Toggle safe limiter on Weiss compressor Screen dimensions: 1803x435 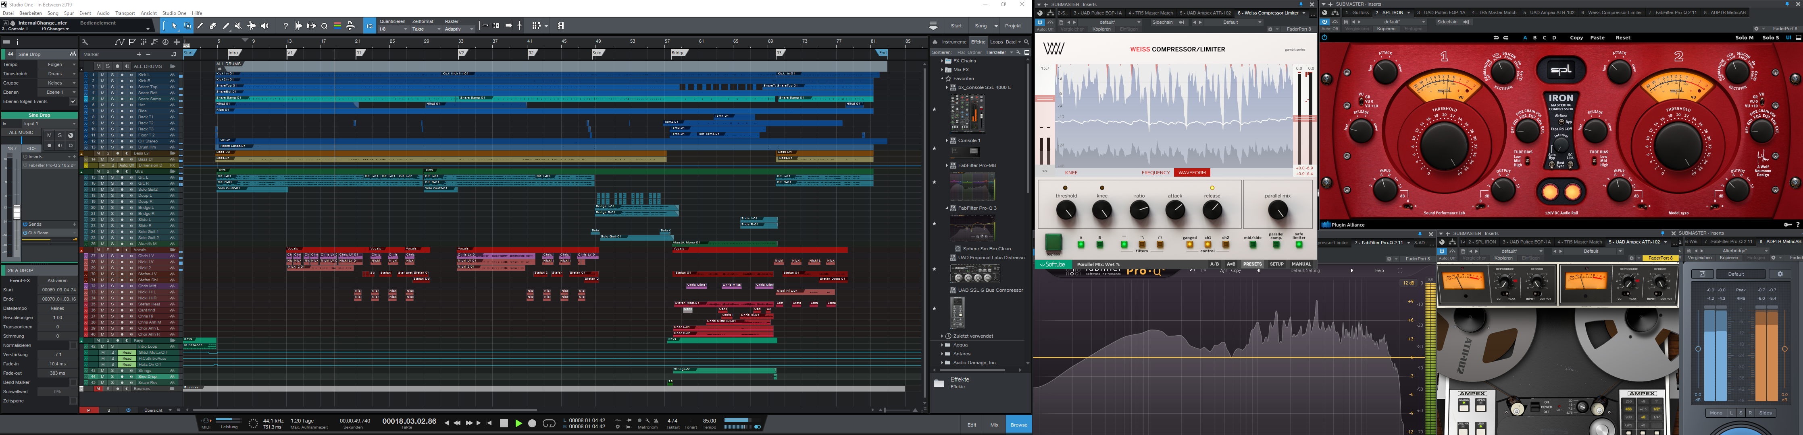[x=1299, y=244]
